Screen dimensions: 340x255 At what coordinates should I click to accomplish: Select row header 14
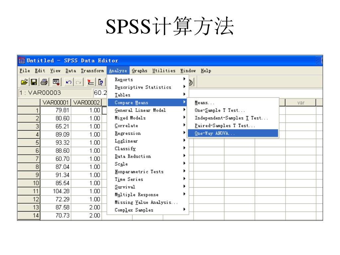(29, 215)
